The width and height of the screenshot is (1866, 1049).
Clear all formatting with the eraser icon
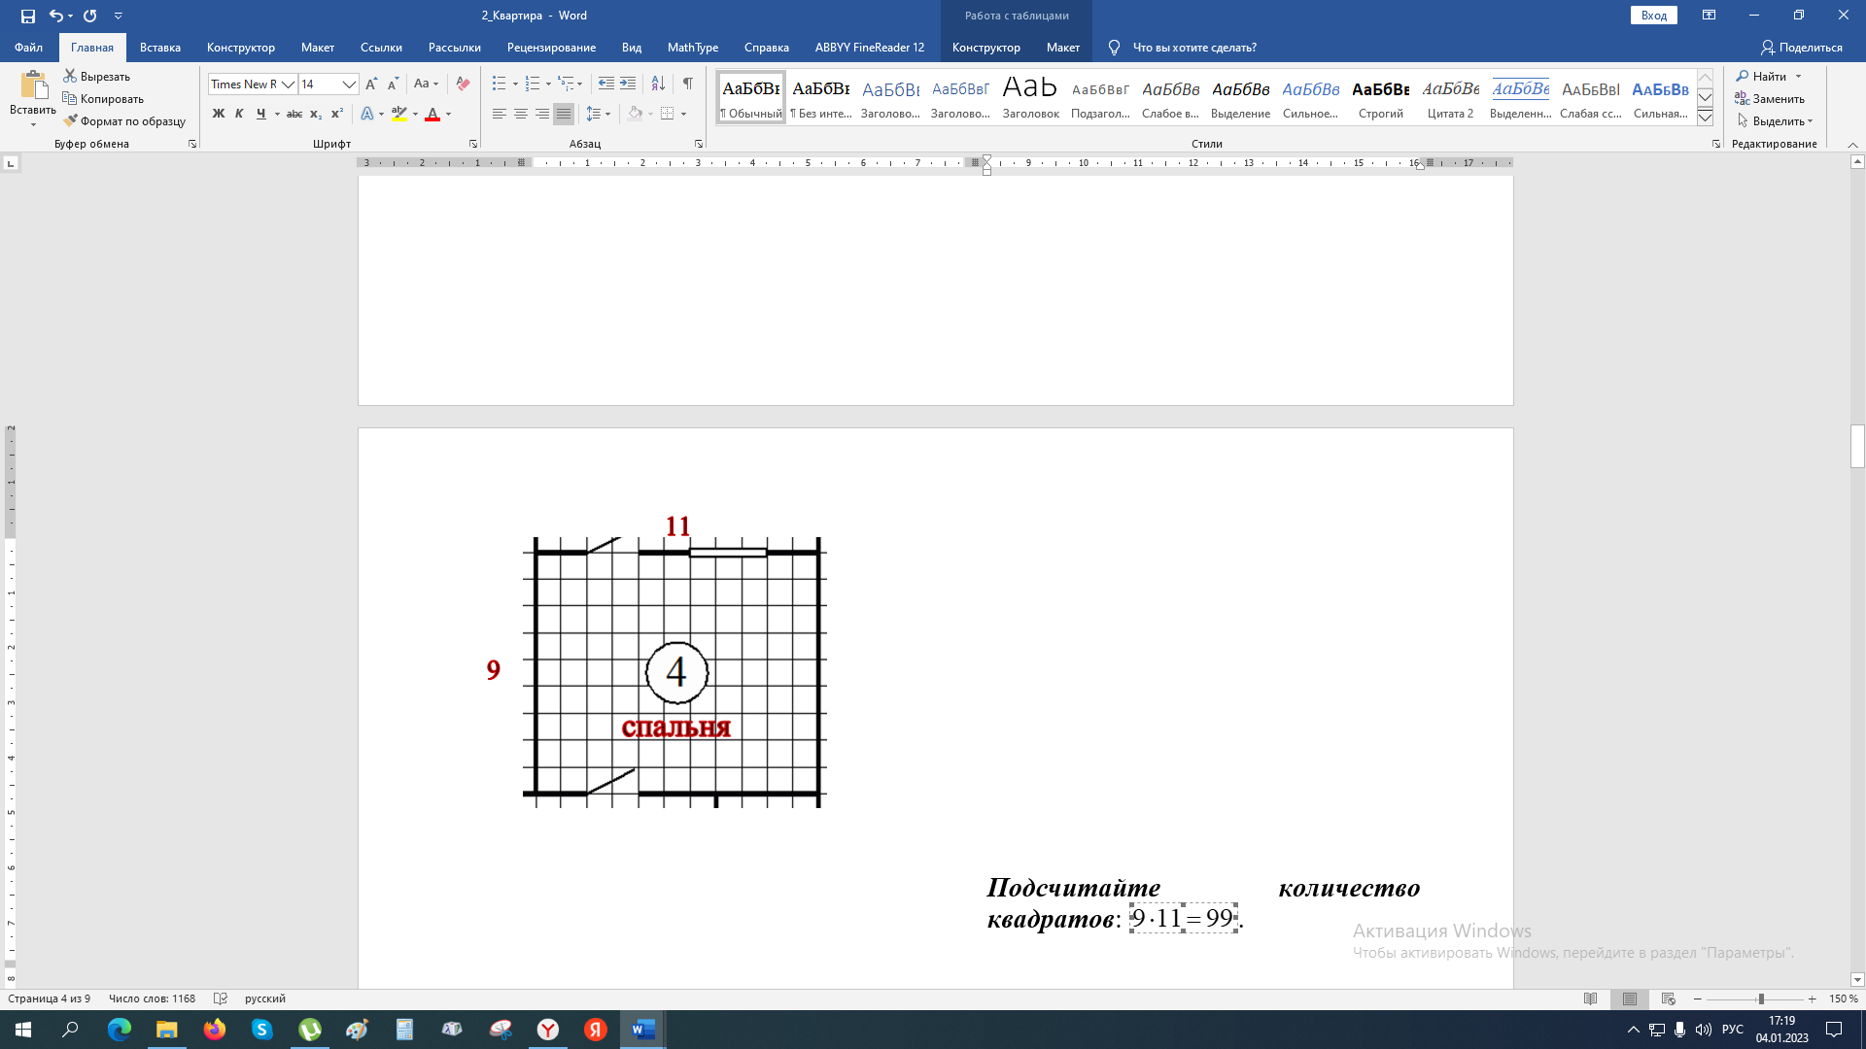pyautogui.click(x=463, y=84)
